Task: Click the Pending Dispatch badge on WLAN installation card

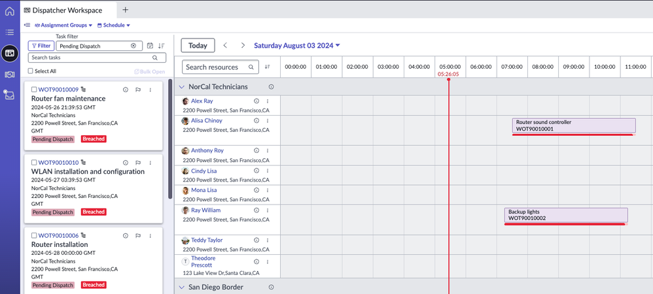Action: tap(53, 212)
